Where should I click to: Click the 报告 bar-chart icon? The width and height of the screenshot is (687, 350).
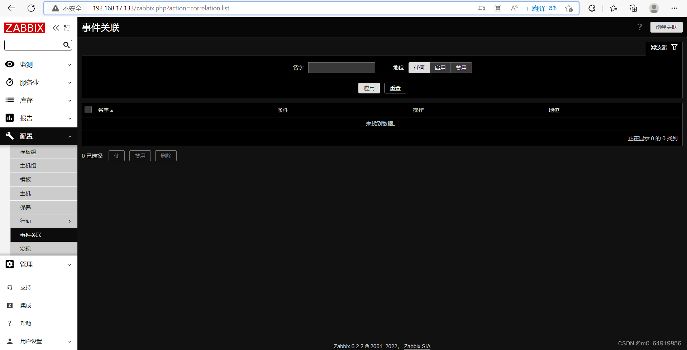[x=10, y=118]
